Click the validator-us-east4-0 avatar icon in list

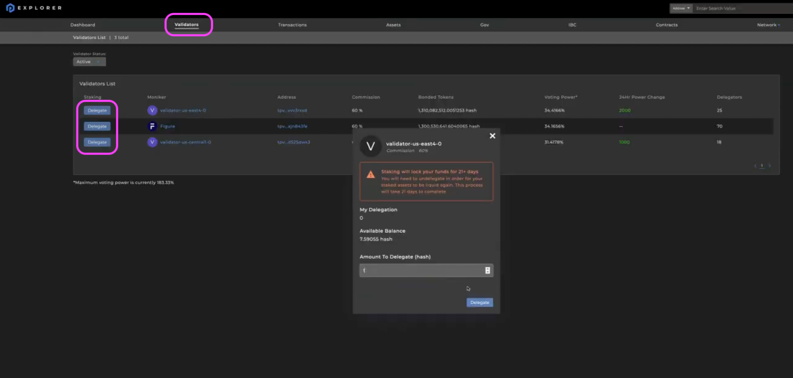[152, 110]
